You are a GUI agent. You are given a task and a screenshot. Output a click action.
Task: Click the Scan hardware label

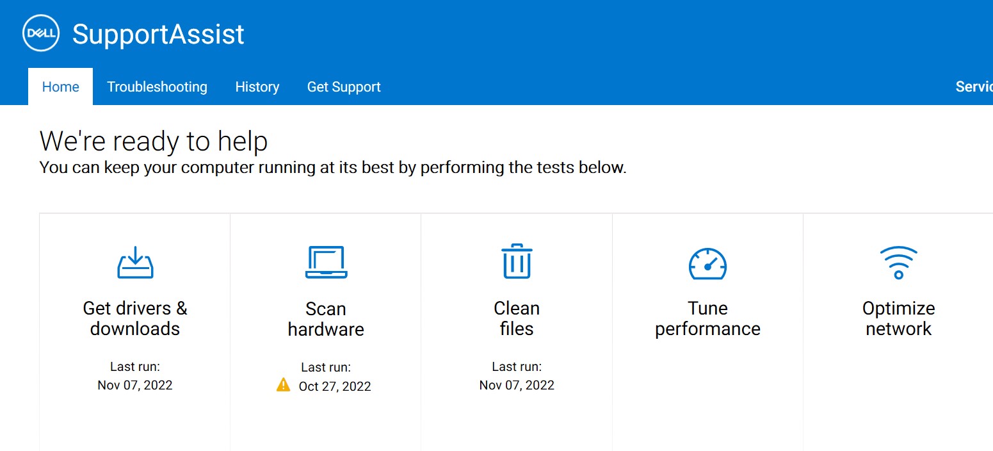[326, 319]
